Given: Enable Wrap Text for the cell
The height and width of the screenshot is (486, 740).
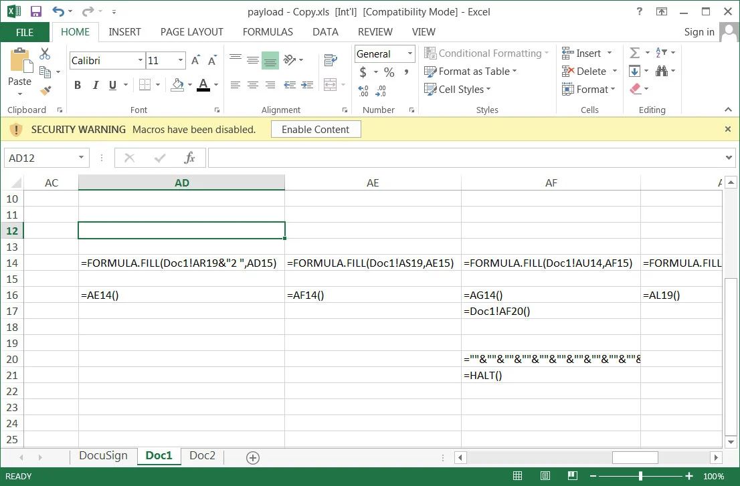Looking at the screenshot, I should coord(330,59).
